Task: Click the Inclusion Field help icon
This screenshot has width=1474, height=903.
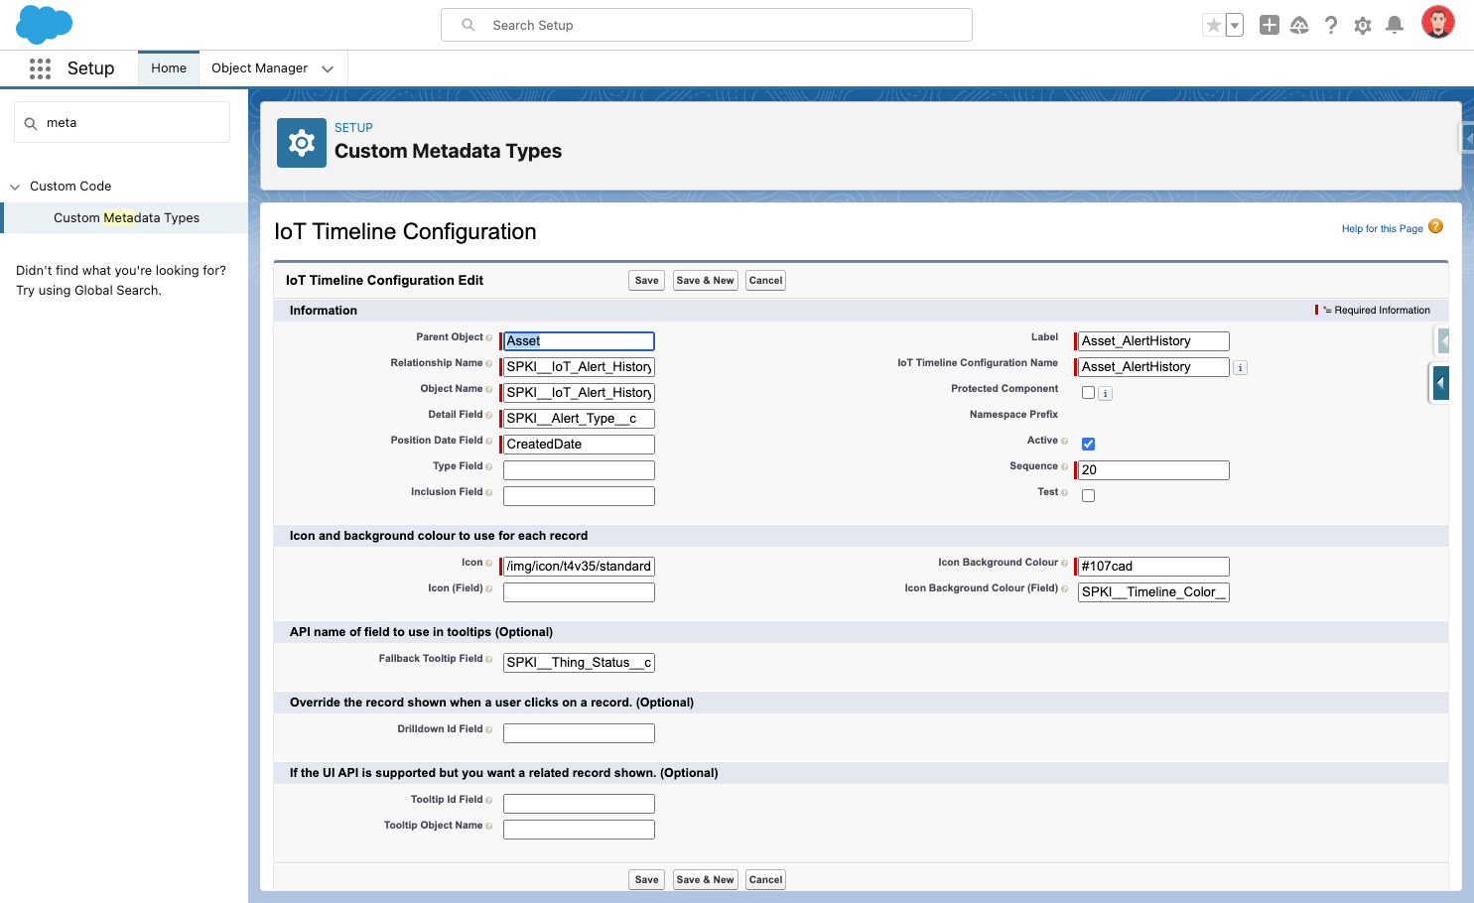Action: click(x=489, y=493)
